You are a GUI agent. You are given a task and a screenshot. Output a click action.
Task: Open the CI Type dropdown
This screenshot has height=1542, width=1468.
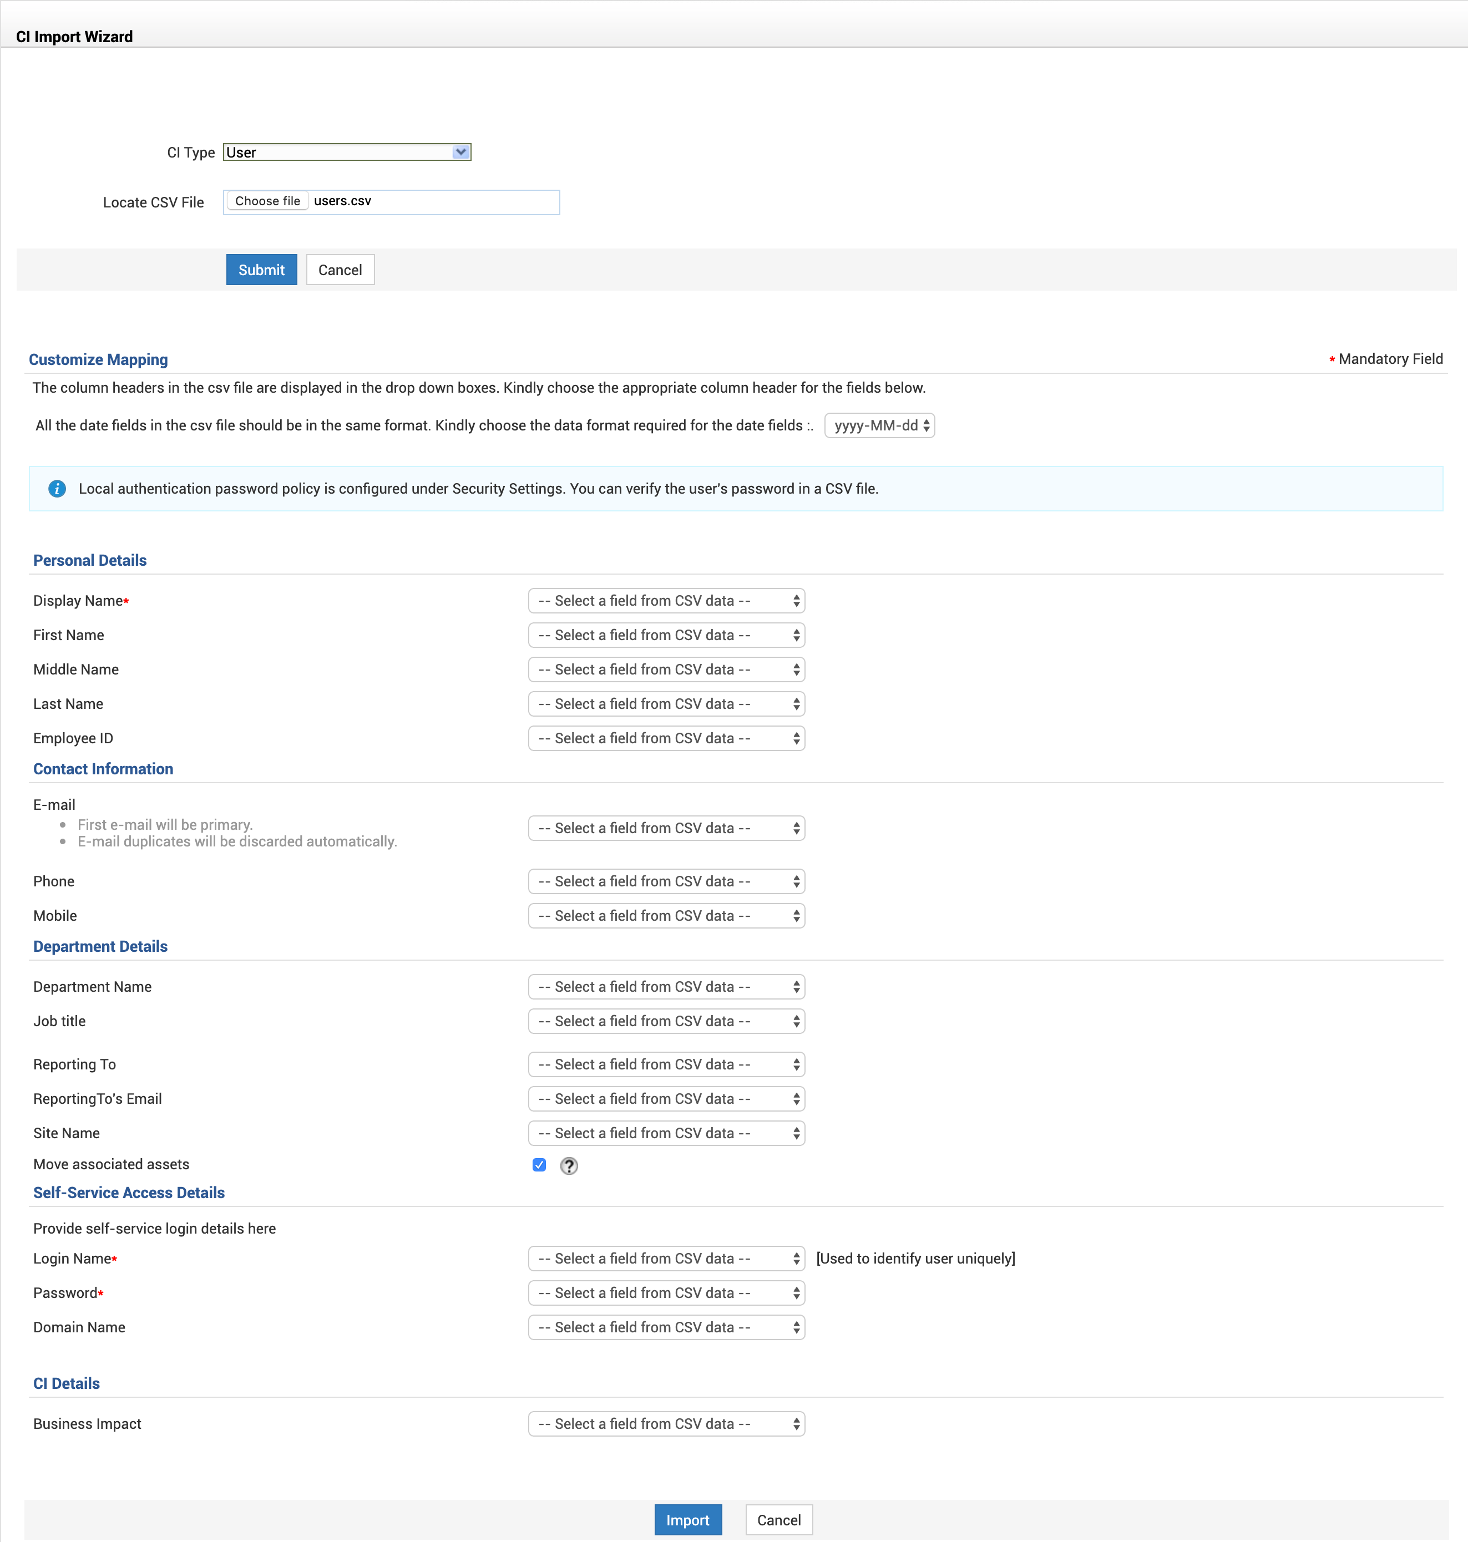point(347,152)
